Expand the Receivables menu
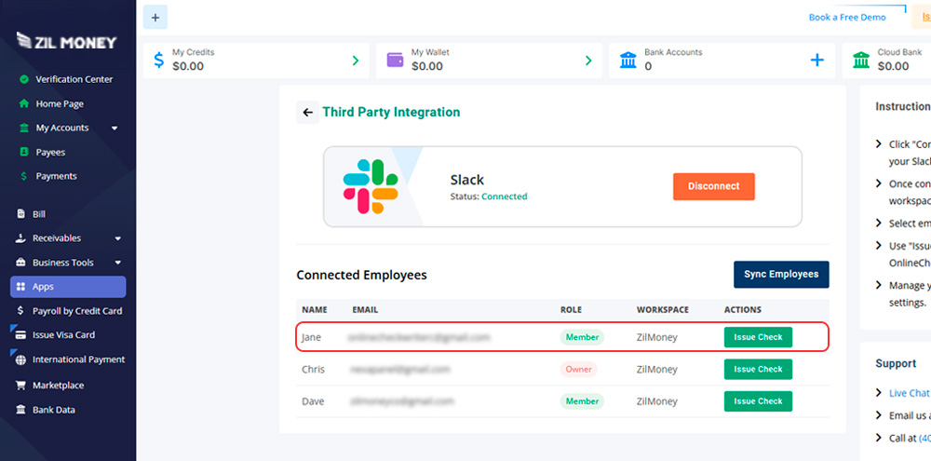This screenshot has height=461, width=931. pyautogui.click(x=117, y=238)
